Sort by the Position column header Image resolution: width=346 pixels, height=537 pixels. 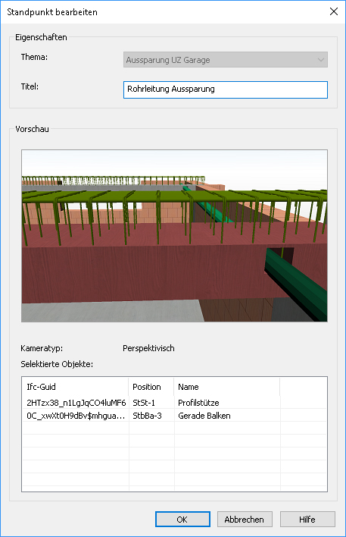[151, 387]
